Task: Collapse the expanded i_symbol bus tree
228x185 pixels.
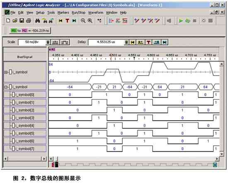Action: click(x=6, y=87)
